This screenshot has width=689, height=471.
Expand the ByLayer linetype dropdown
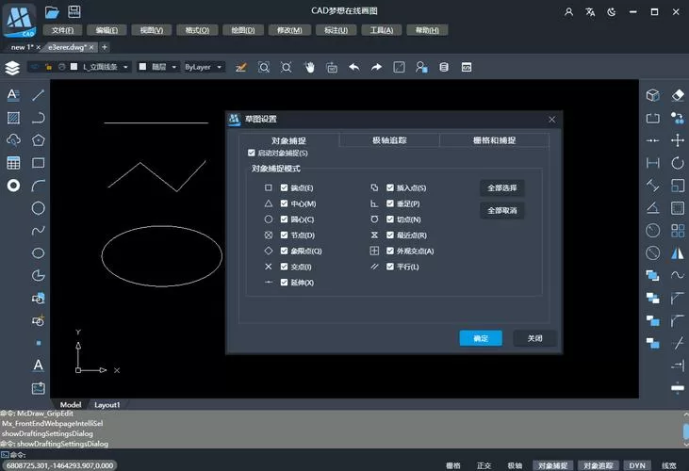click(x=220, y=67)
